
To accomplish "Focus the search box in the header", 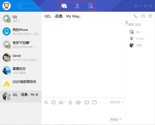I will click(26, 6).
